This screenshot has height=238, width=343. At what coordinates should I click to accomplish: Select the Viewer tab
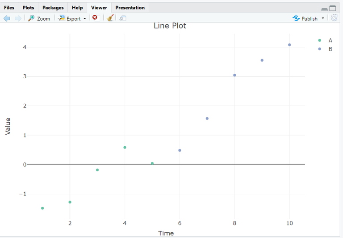99,8
